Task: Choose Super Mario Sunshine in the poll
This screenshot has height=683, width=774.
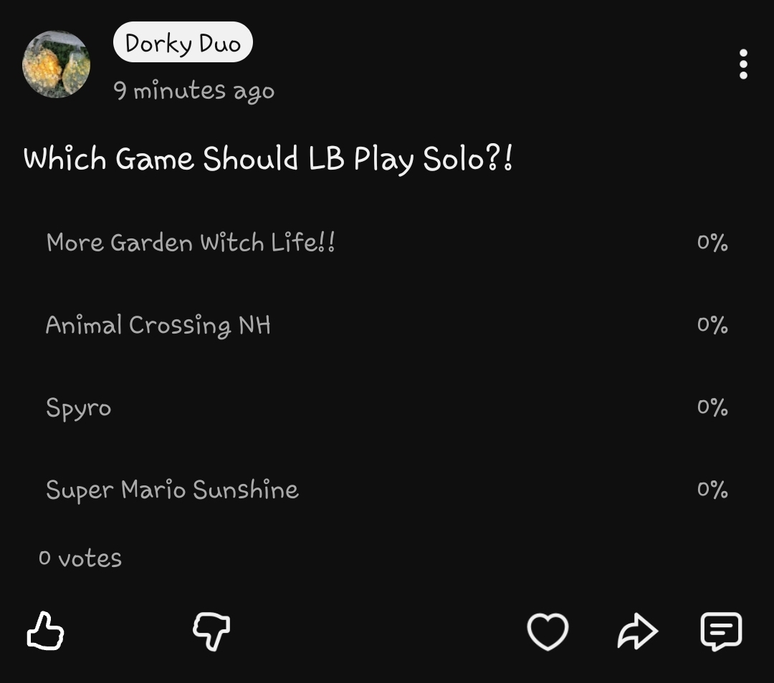Action: click(172, 490)
